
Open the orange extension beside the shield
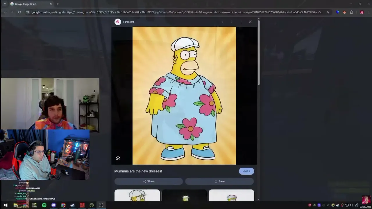344,12
